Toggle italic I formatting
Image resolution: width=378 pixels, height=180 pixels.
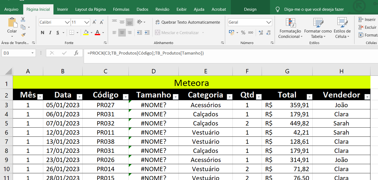[50, 33]
